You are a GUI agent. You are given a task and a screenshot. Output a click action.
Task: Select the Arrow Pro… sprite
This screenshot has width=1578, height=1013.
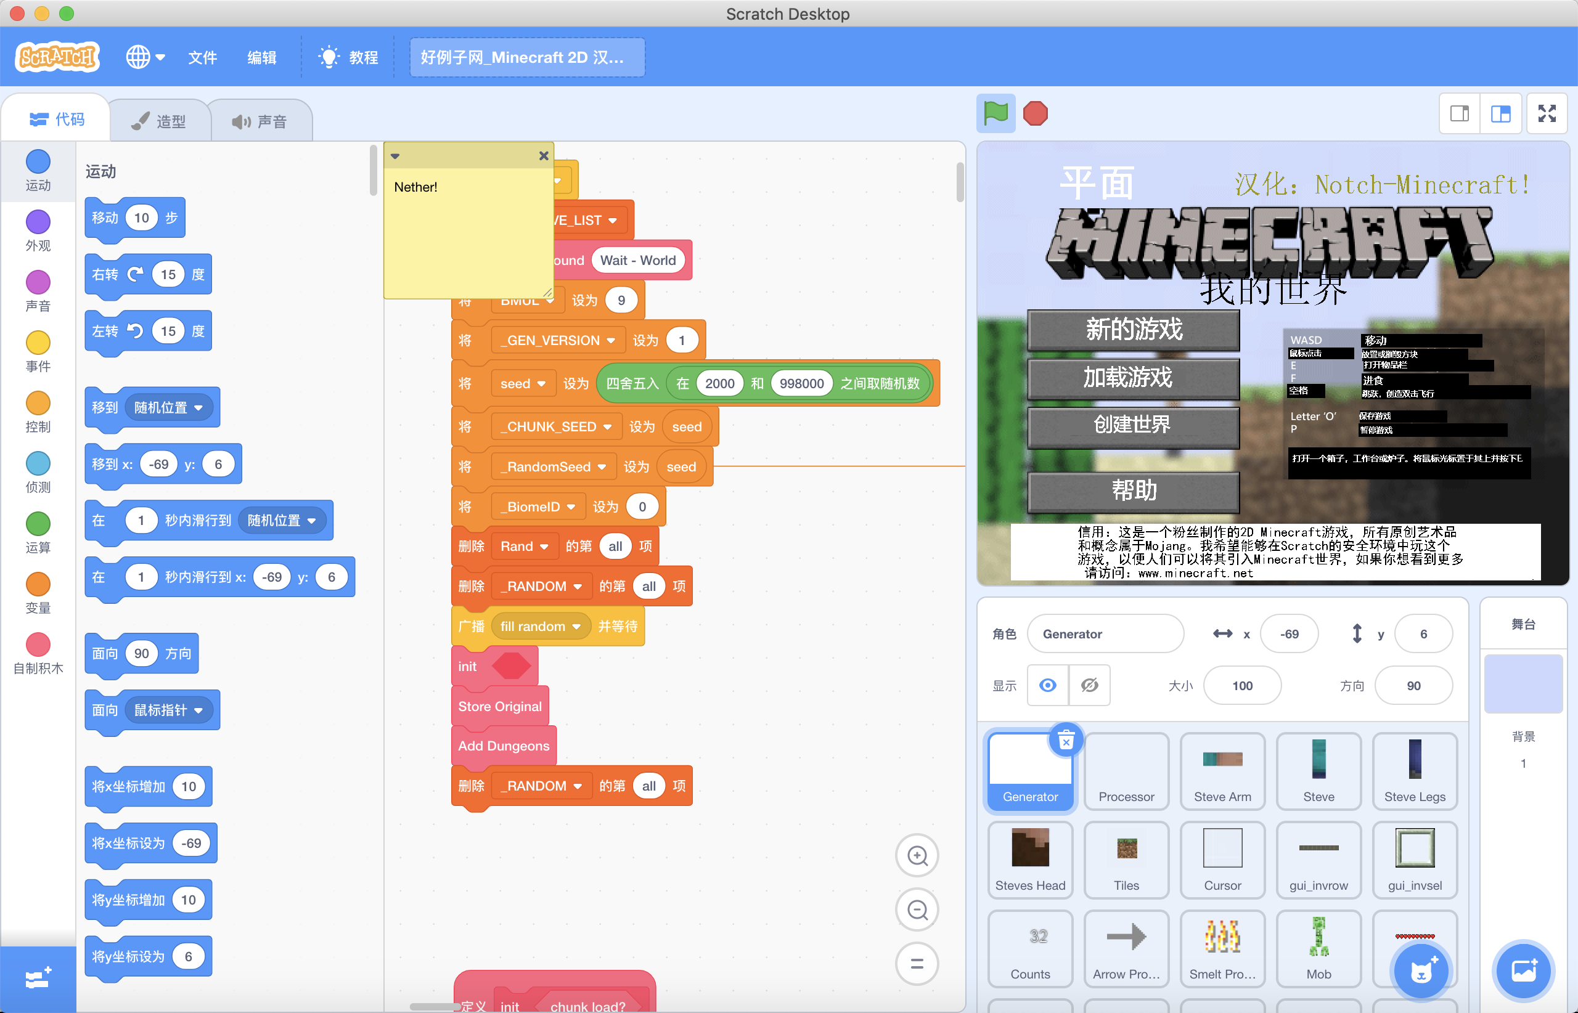point(1126,949)
